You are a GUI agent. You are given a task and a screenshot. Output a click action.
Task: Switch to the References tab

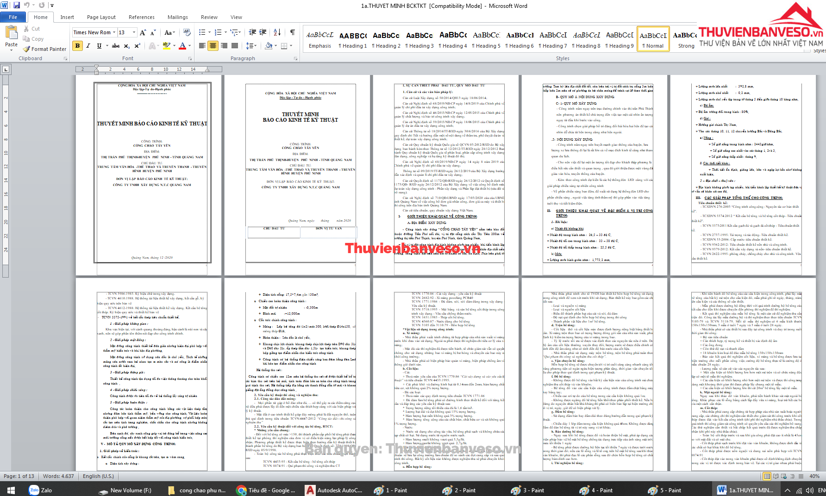pos(141,17)
